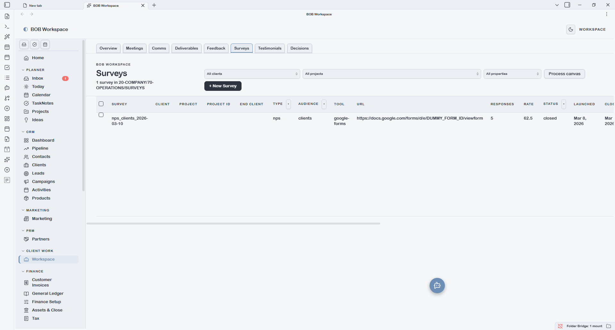Image resolution: width=615 pixels, height=330 pixels.
Task: Click the Marketing document icon
Action: tap(26, 219)
